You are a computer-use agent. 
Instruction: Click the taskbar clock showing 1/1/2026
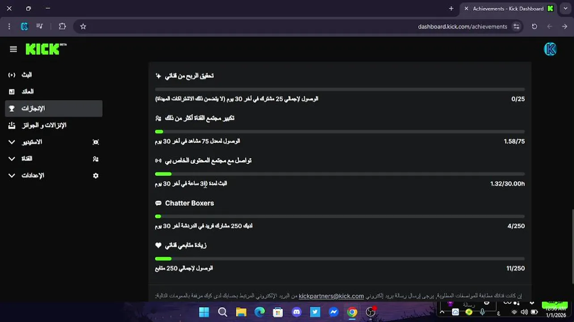click(x=557, y=312)
